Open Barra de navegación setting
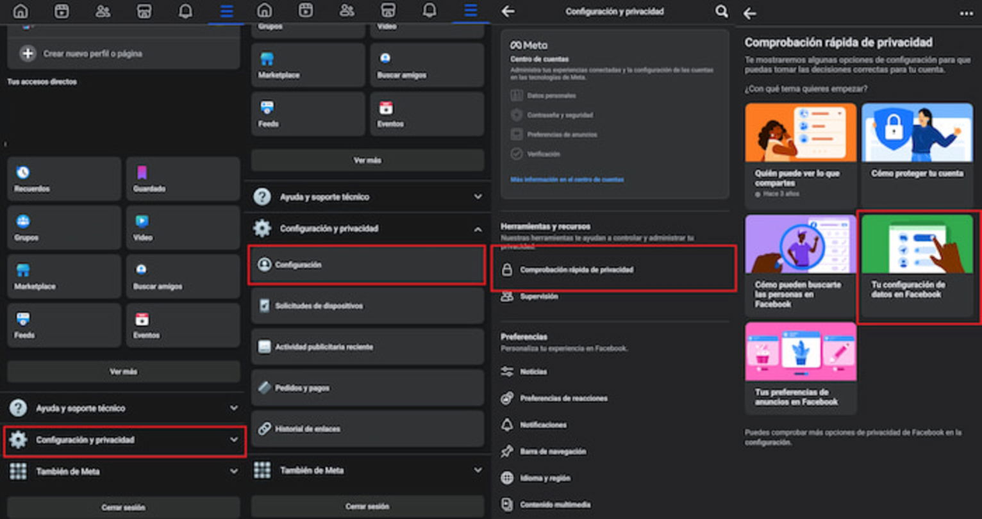Viewport: 982px width, 519px height. 543,452
